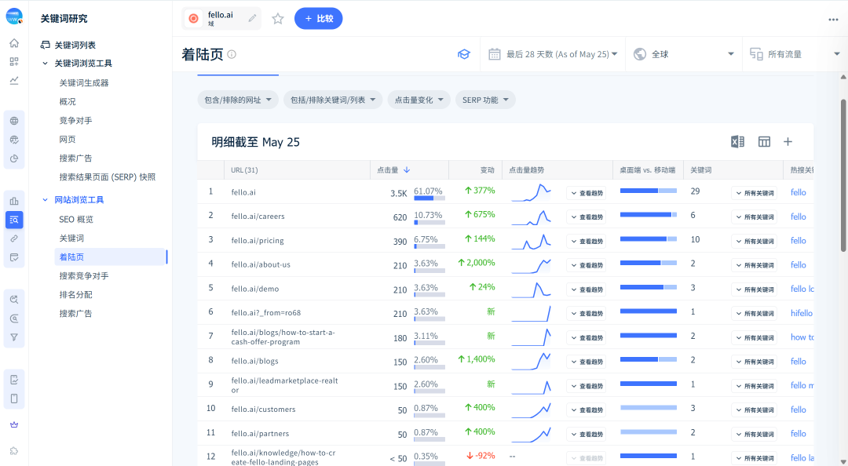Click the highlighted keyword research rail icon
The width and height of the screenshot is (848, 466).
pos(14,220)
